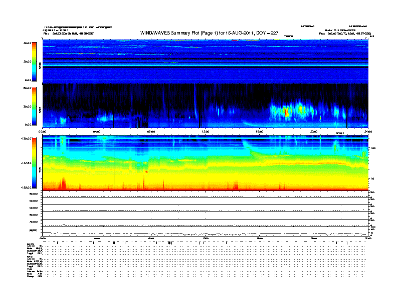Select the -155.00 label on TNR color scale
397x306 pixels.
[26, 187]
